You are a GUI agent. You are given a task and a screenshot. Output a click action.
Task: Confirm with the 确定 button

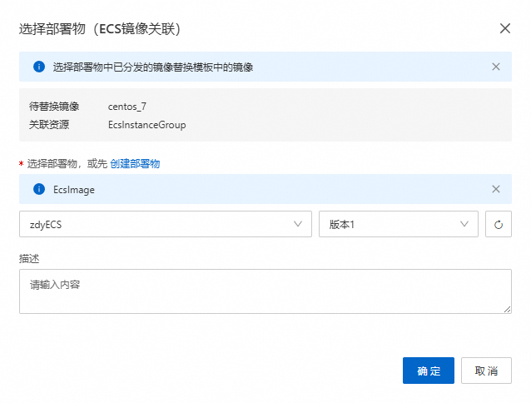(428, 371)
